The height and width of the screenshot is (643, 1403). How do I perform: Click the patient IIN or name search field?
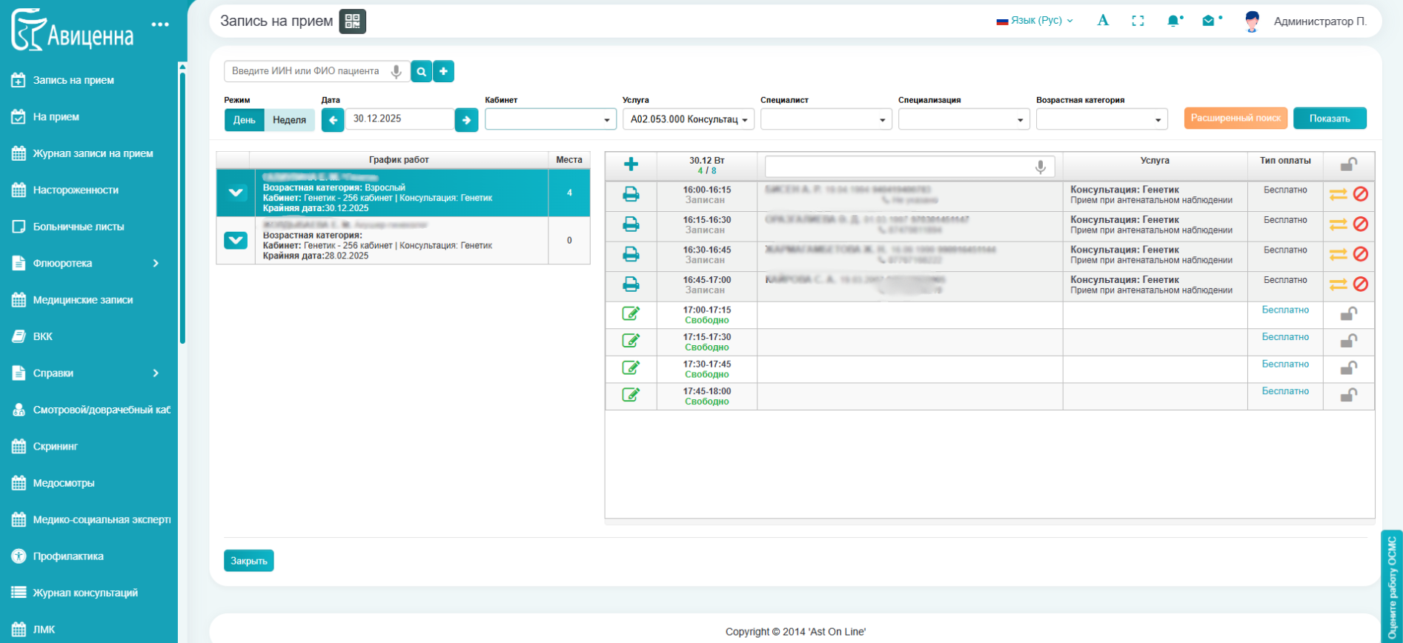coord(307,71)
